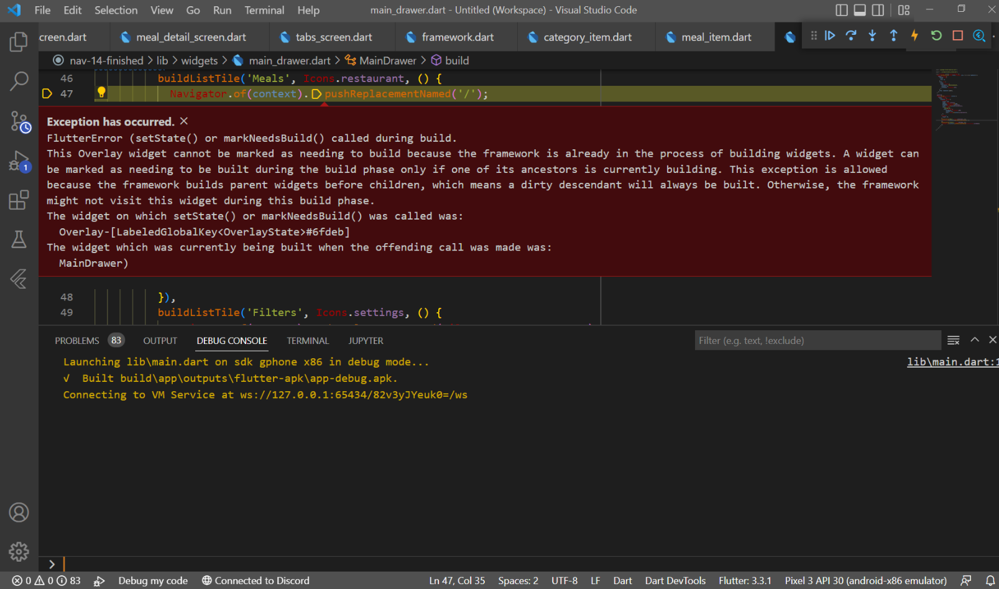
Task: Click the debug Step Over icon
Action: tap(851, 36)
